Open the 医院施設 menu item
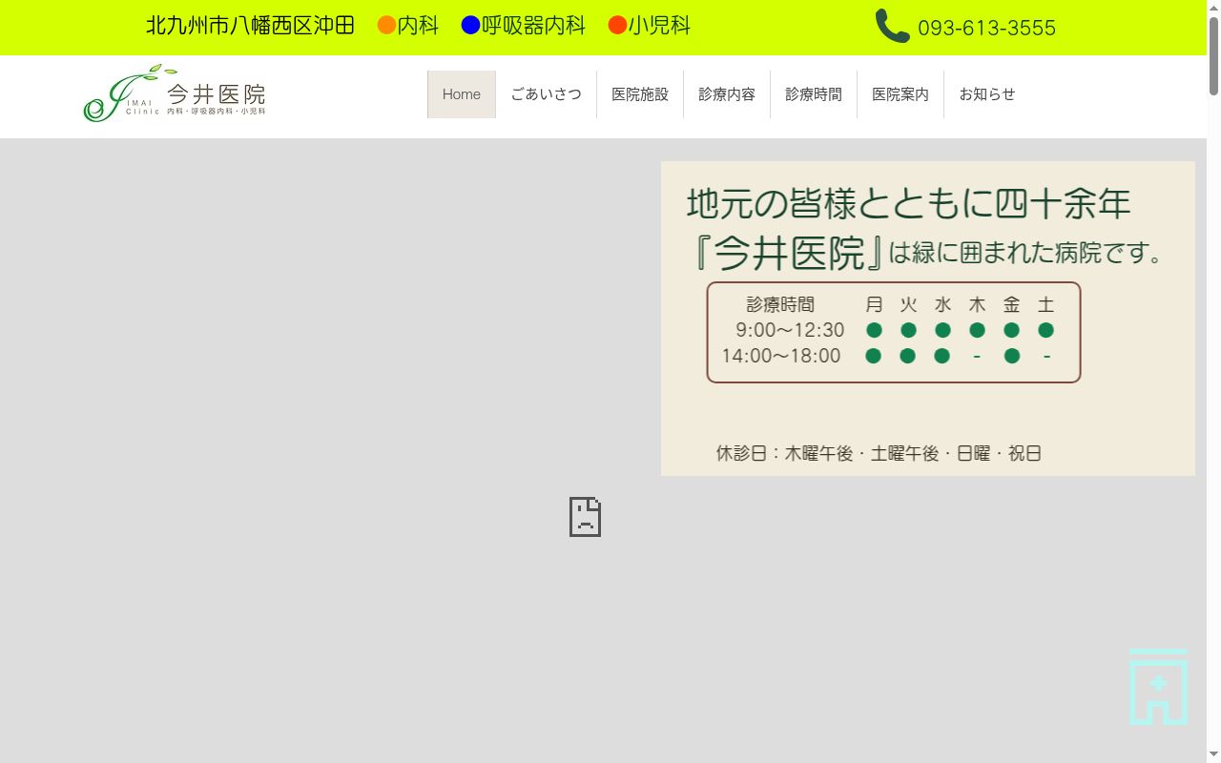The width and height of the screenshot is (1221, 763). point(640,94)
